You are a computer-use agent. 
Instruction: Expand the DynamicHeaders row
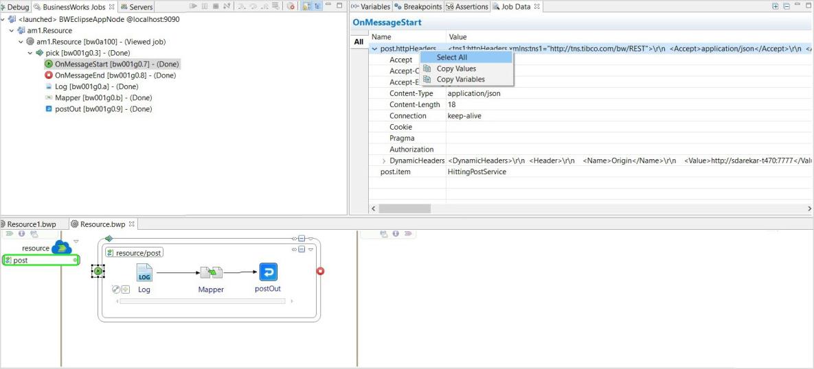tap(383, 160)
